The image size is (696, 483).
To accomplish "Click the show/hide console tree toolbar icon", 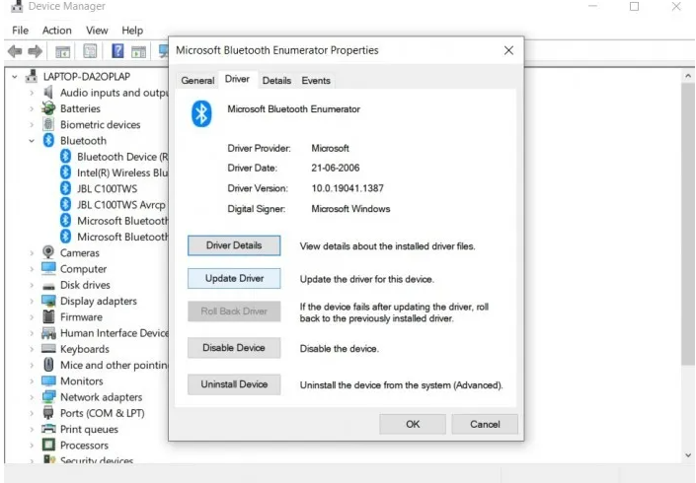I will click(x=62, y=52).
